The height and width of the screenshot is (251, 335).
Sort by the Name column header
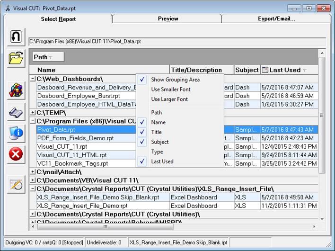[x=99, y=70]
